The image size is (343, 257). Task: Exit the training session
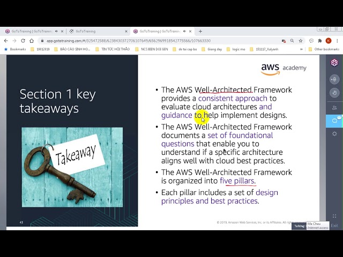pyautogui.click(x=334, y=225)
